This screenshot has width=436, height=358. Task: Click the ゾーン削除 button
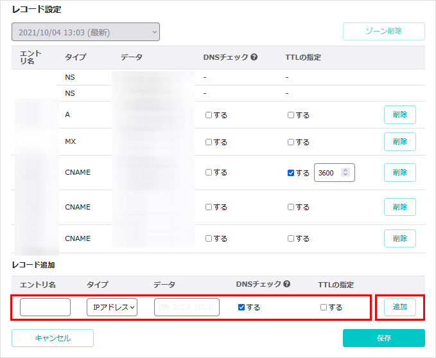coord(383,31)
